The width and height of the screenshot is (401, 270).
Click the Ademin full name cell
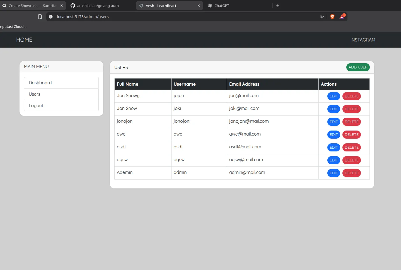point(143,173)
